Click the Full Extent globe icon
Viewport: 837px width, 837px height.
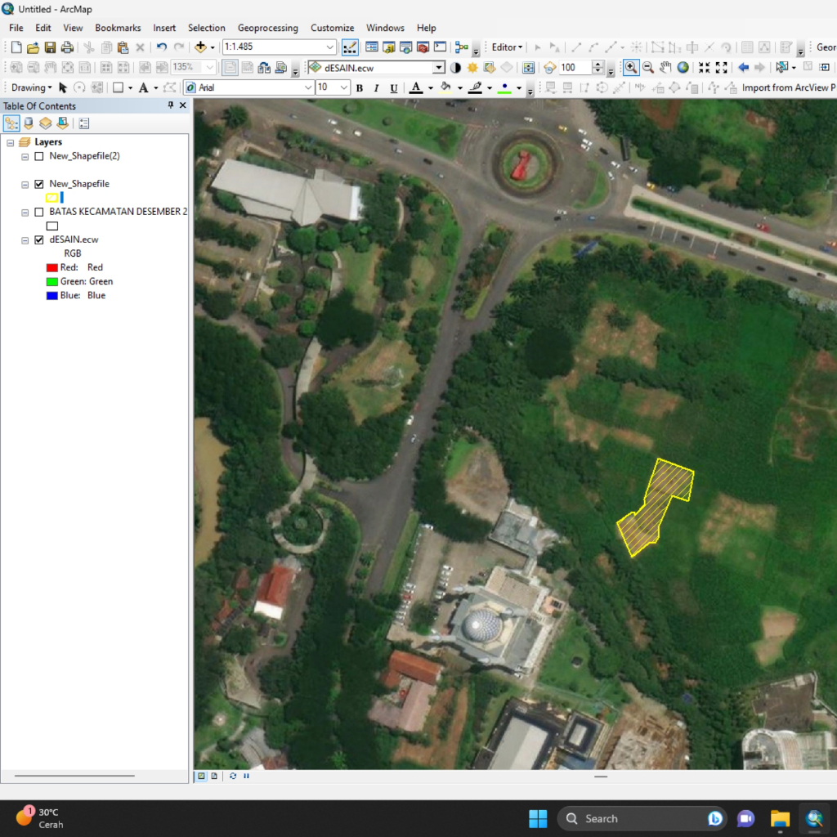click(683, 68)
